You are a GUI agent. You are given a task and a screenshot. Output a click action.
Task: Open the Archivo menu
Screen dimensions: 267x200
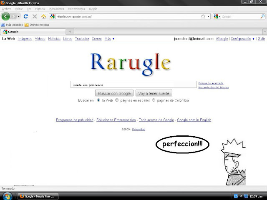[x=7, y=9]
